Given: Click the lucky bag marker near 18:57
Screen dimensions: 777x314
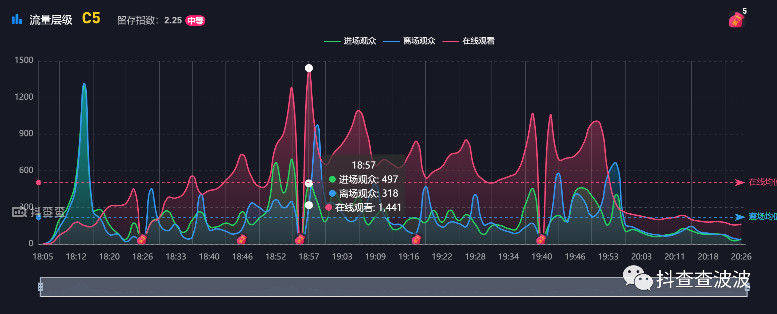Looking at the screenshot, I should [300, 239].
